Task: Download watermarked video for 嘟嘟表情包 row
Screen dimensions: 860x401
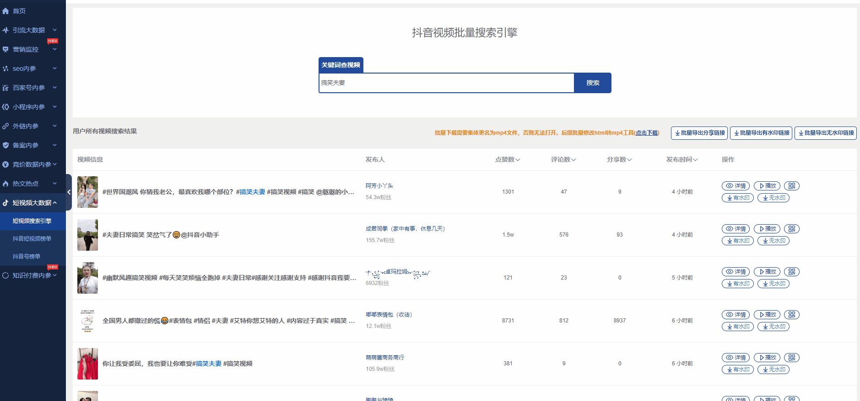Action: pos(737,327)
